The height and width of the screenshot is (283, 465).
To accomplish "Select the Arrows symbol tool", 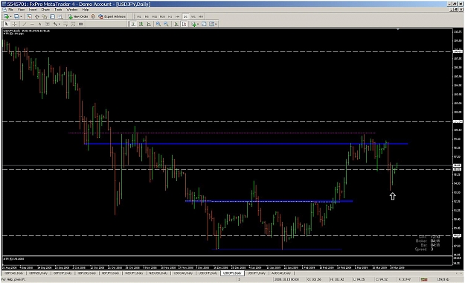I will point(55,24).
